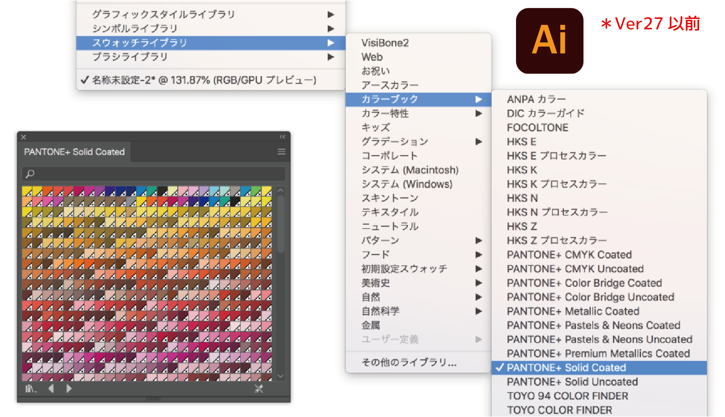725x417 pixels.
Task: Select ANPA カラー color book
Action: click(599, 99)
